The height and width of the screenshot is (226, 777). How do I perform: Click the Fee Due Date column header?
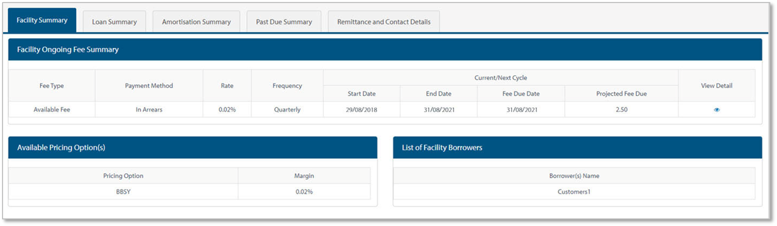521,94
